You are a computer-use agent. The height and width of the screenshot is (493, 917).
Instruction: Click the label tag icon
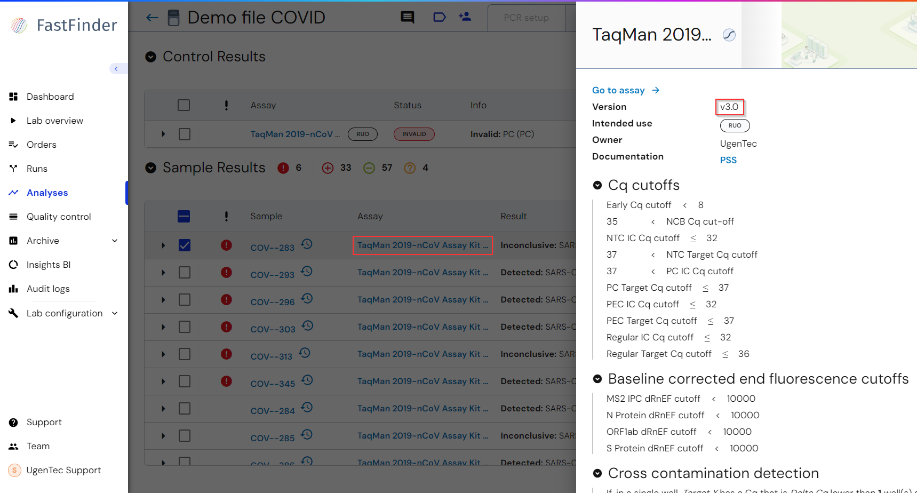click(x=440, y=17)
